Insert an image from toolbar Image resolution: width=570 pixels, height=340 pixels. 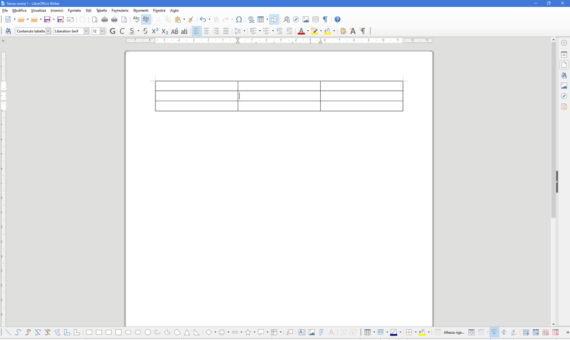click(x=306, y=20)
